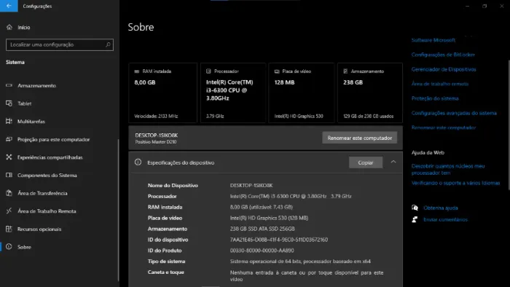The height and width of the screenshot is (287, 510).
Task: Open the Multitarefas menu label
Action: pos(31,121)
